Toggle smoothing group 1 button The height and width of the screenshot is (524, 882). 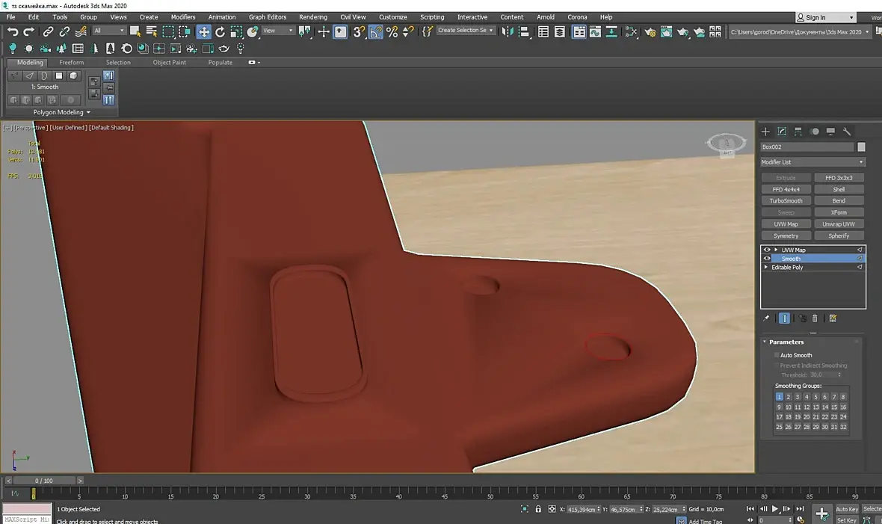point(779,397)
